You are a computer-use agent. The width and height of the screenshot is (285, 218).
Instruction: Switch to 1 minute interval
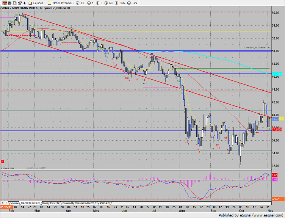point(91,3)
